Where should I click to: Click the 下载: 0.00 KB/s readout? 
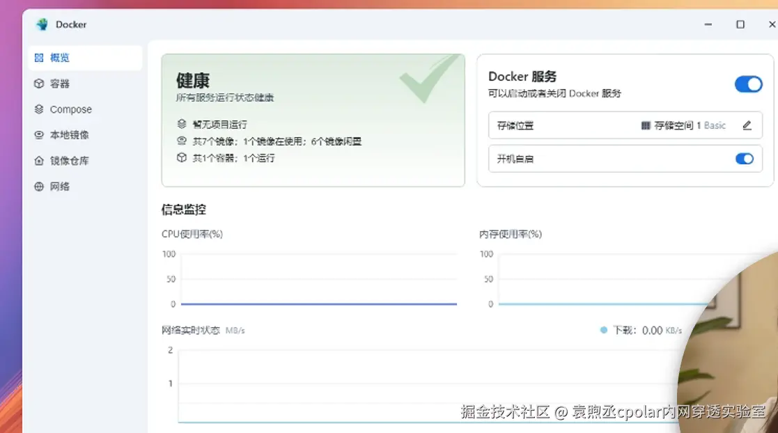[647, 331]
